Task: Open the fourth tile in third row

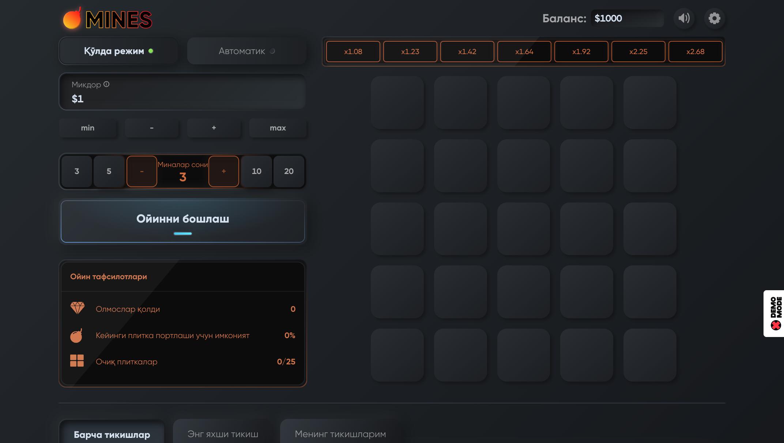Action: [587, 229]
